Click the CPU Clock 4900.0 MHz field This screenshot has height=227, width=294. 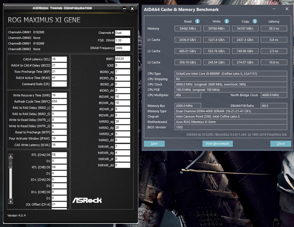231,84
